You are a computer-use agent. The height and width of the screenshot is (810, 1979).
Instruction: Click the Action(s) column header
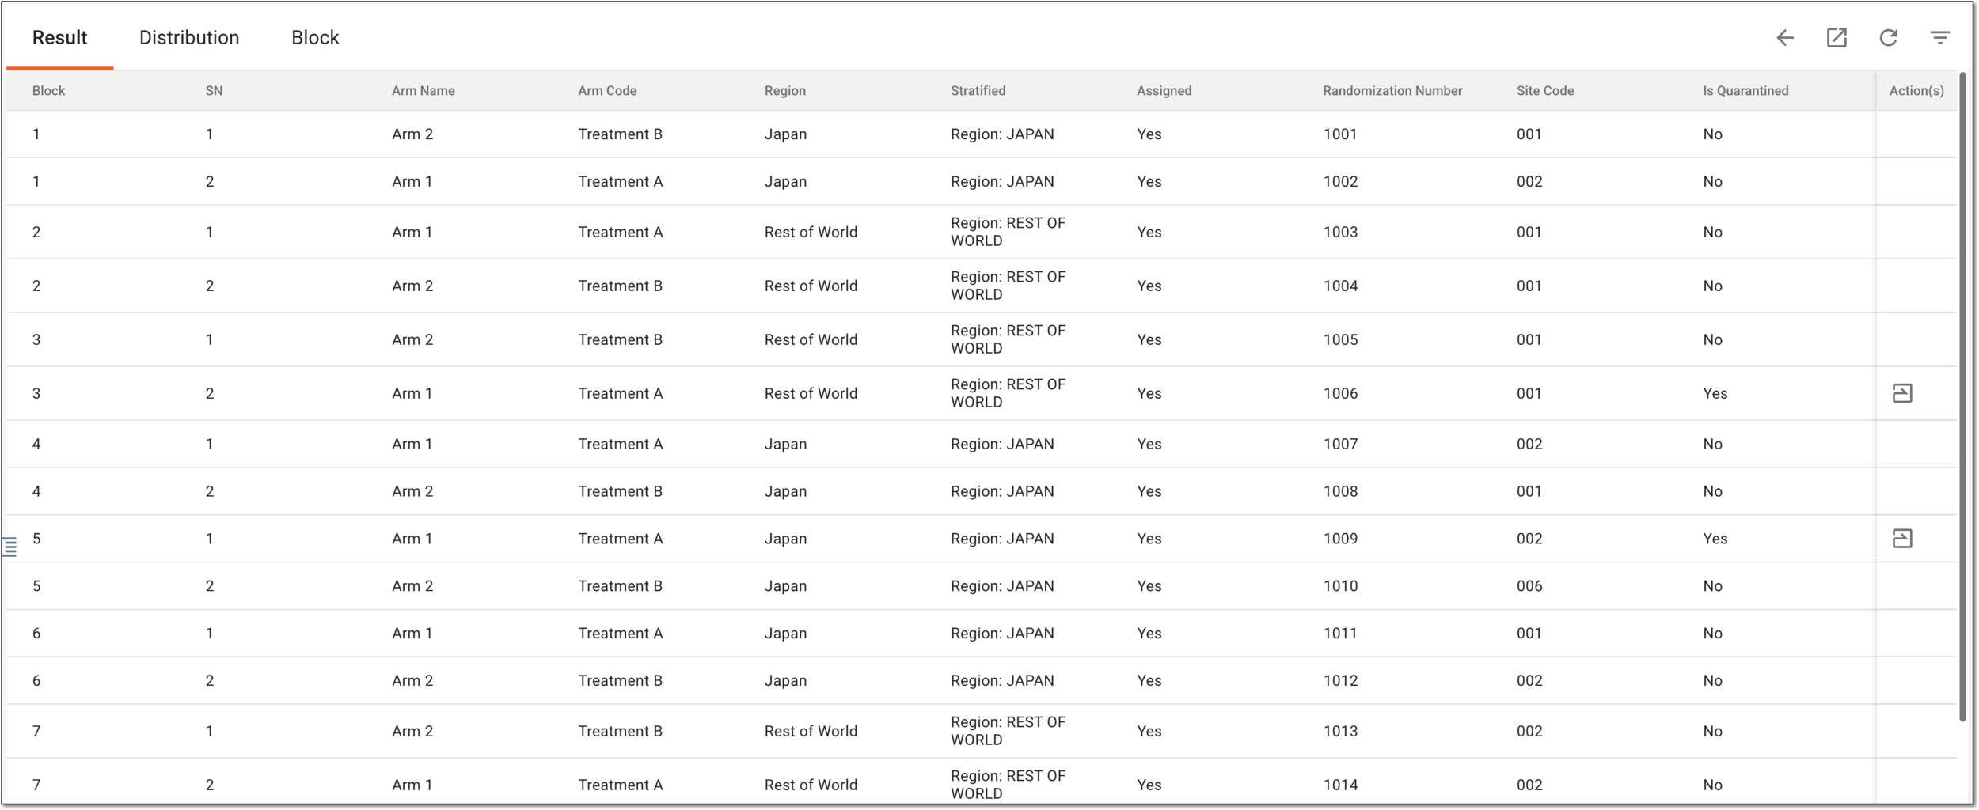[x=1916, y=91]
